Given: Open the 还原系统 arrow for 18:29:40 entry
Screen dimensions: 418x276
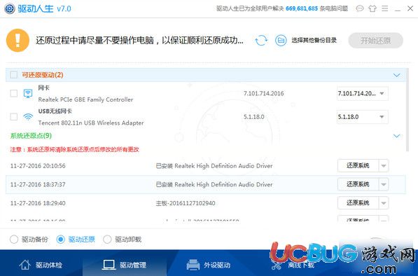Looking at the screenshot, I should pyautogui.click(x=384, y=203).
